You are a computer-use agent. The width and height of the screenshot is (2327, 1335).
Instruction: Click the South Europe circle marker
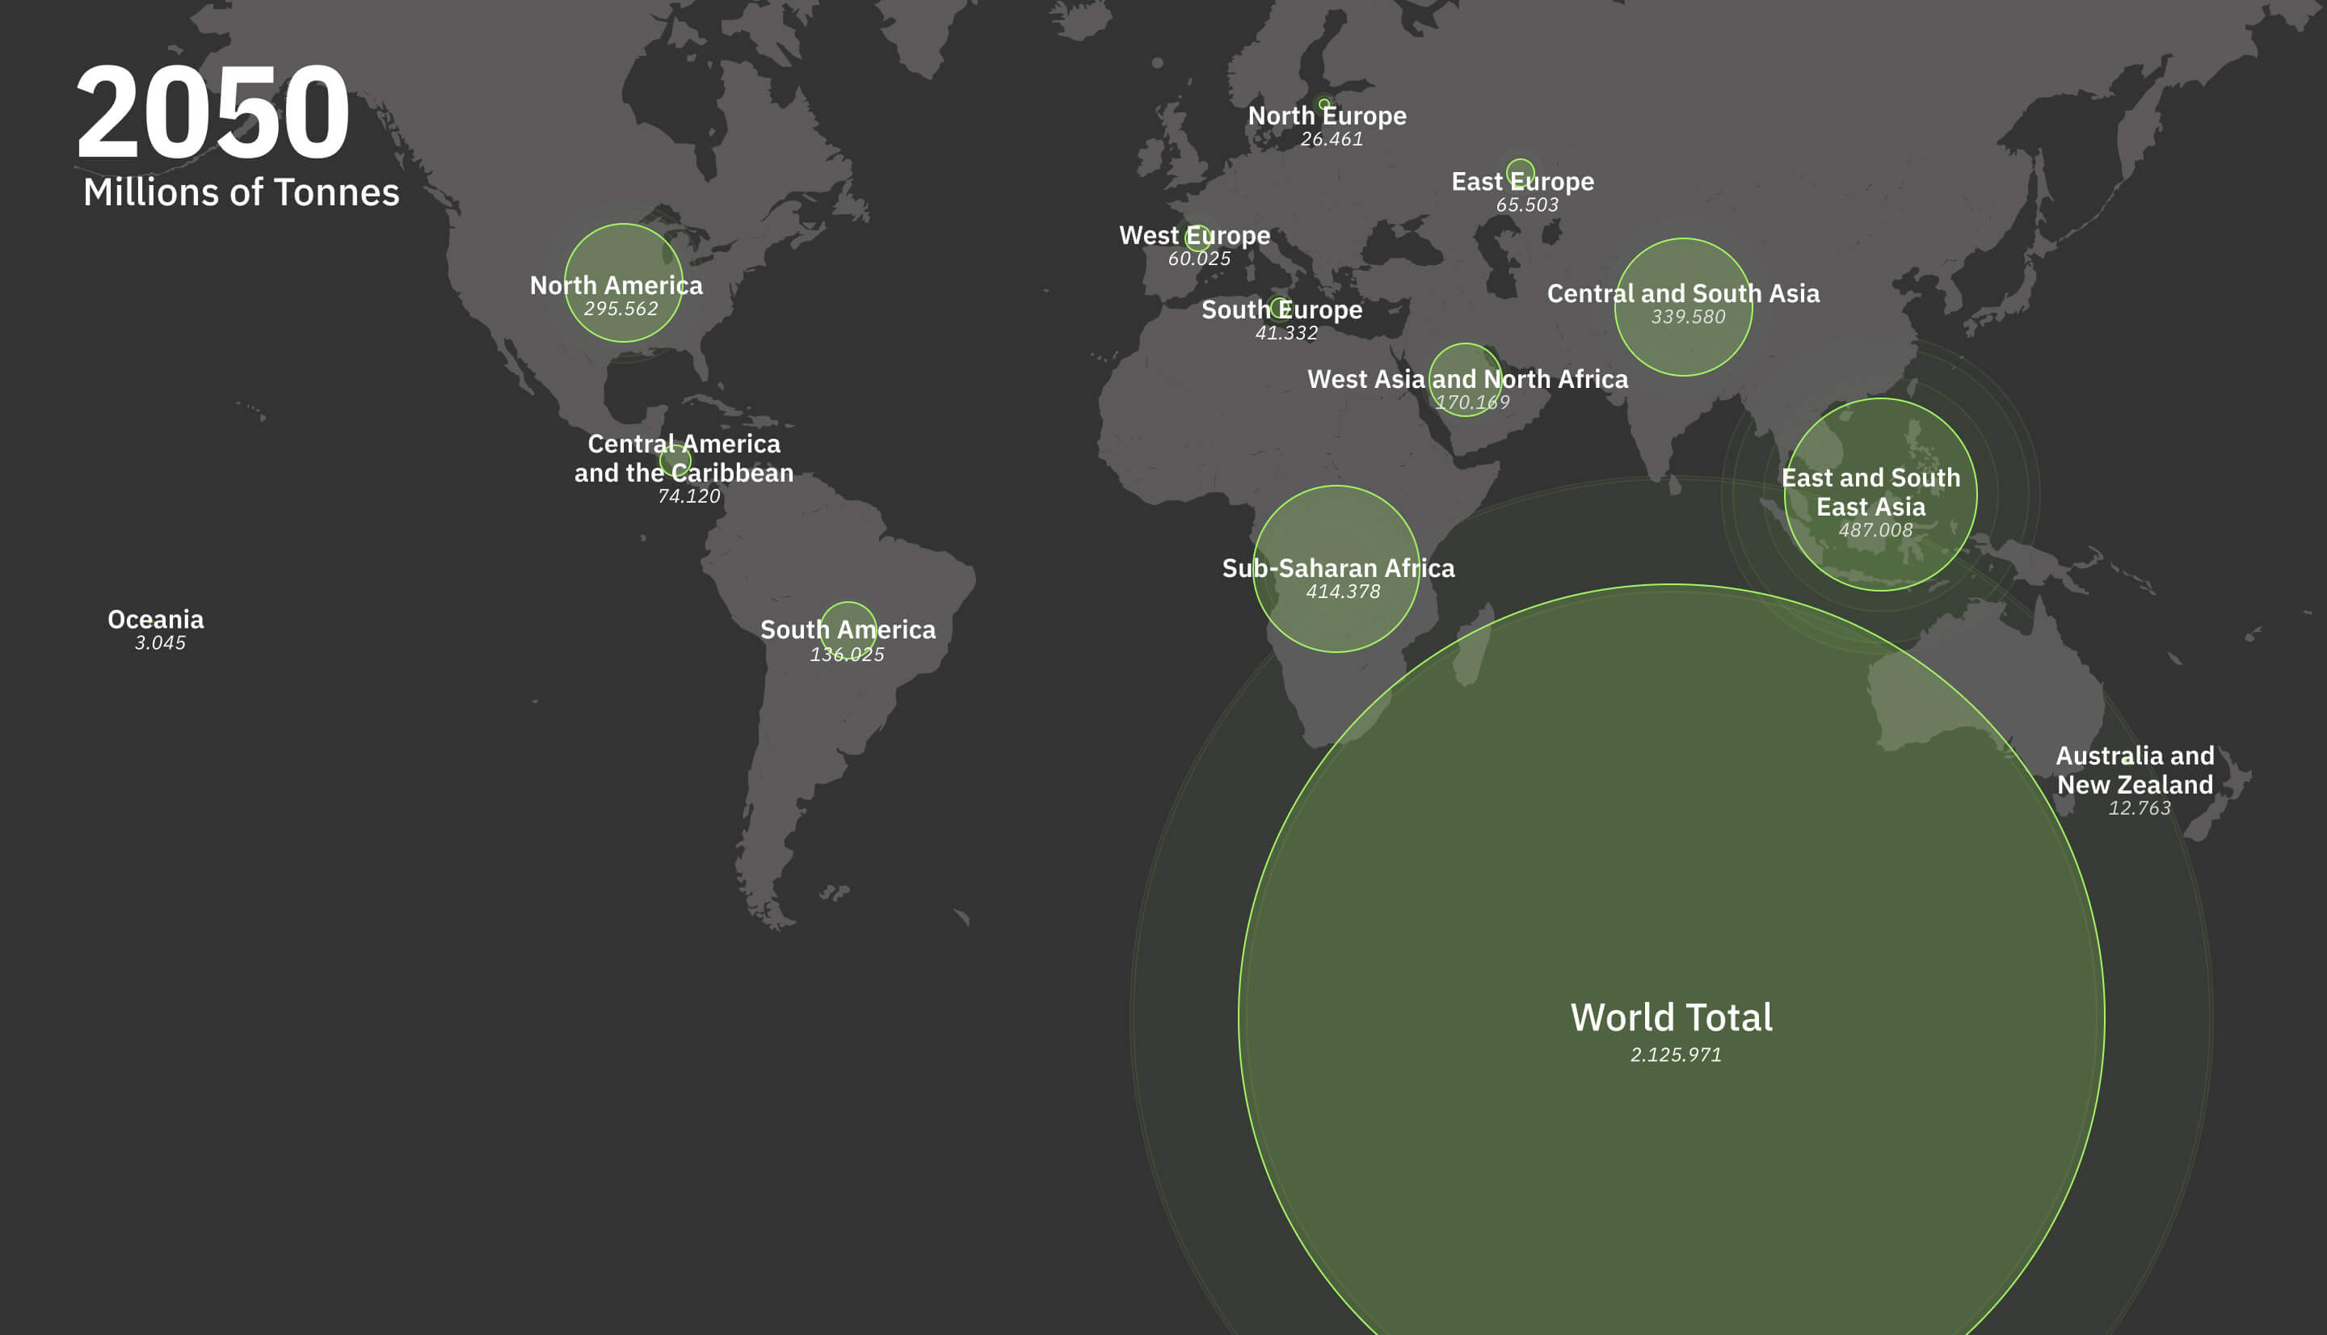[1279, 308]
